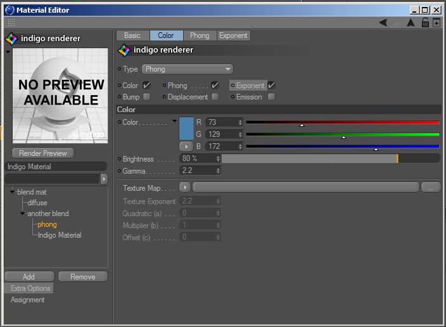Collapse the material preview triangle
The width and height of the screenshot is (446, 327).
coord(8,52)
